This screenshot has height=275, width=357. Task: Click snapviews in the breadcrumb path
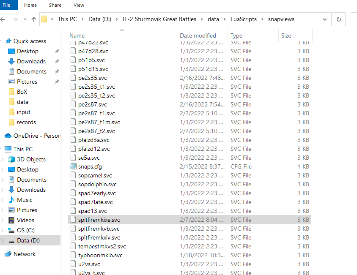[x=281, y=19]
